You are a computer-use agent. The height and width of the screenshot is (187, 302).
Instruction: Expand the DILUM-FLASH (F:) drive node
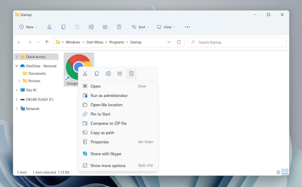(x=17, y=100)
